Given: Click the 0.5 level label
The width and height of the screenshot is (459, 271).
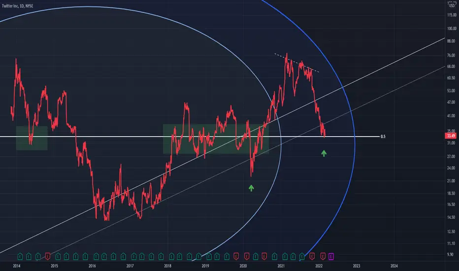Looking at the screenshot, I should point(383,136).
